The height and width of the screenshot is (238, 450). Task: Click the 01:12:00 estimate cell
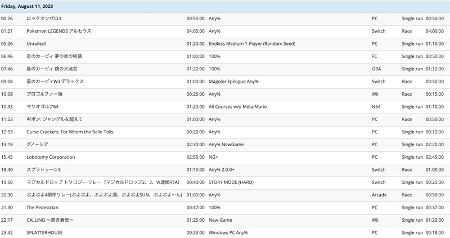434,69
